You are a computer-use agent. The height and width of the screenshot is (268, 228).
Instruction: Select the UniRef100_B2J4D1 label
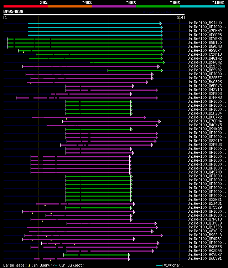tap(204, 204)
